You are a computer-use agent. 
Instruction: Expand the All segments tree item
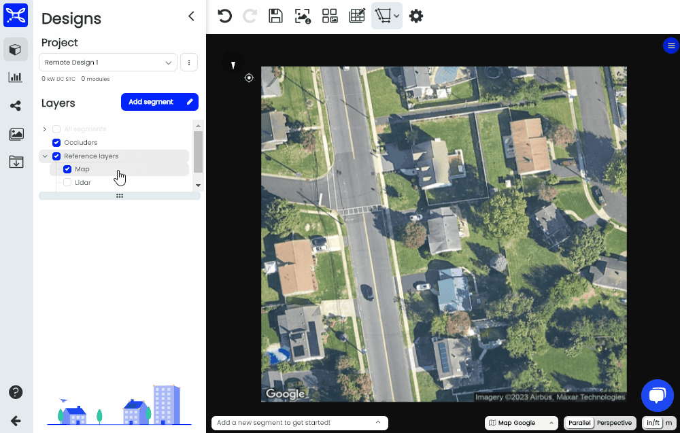[44, 128]
